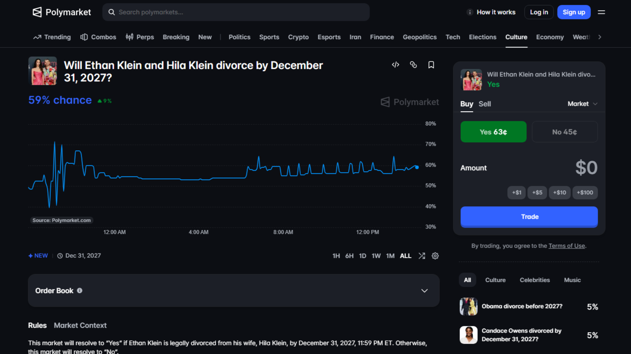This screenshot has height=354, width=631.
Task: Click the Polymarket logo
Action: coord(61,12)
